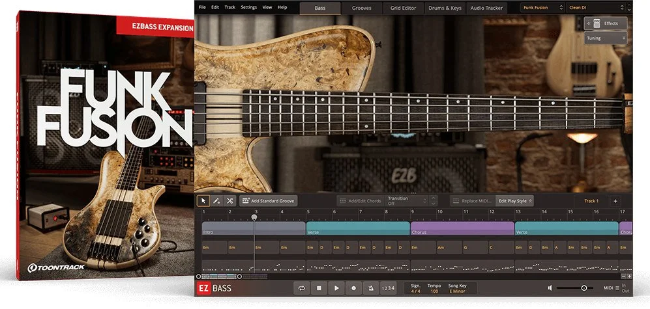Viewport: 650px width, 309px height.
Task: Mute output using the speaker icon
Action: pyautogui.click(x=550, y=288)
